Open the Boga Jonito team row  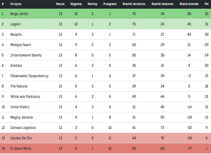point(105,14)
